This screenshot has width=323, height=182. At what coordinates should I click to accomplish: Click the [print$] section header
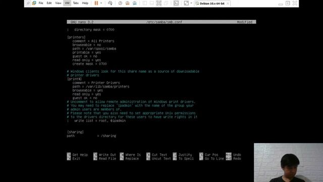pos(74,79)
